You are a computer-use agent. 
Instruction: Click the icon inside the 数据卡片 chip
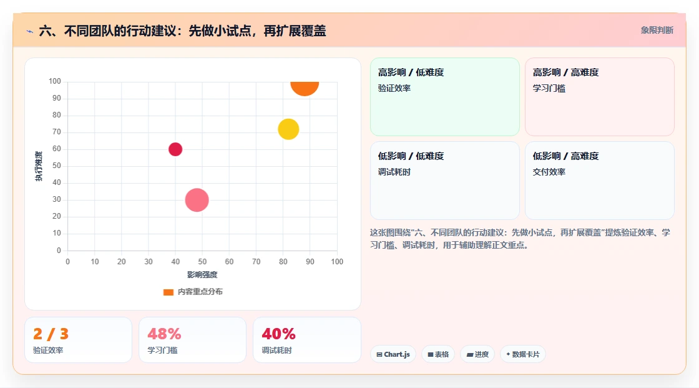(508, 354)
